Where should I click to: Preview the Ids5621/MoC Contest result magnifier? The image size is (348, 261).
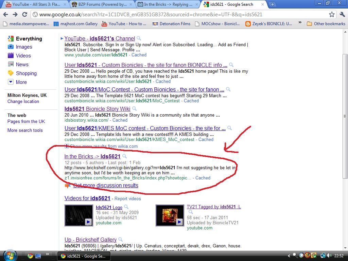(228, 89)
